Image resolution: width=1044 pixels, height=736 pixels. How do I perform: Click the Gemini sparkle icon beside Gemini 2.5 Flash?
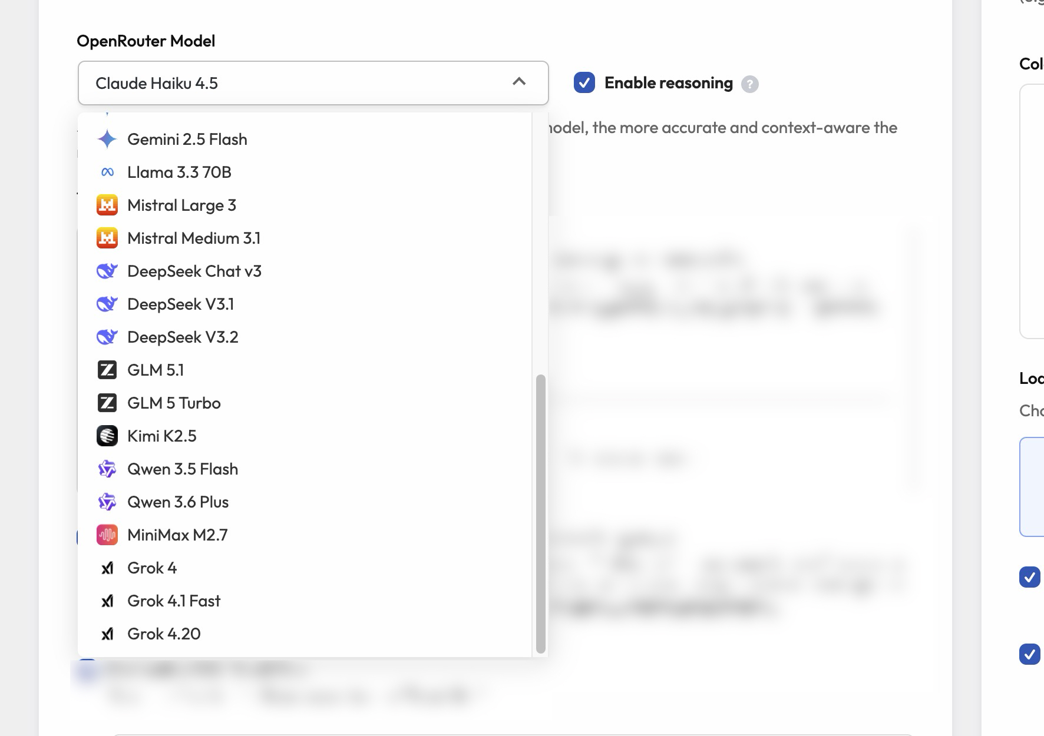point(107,140)
